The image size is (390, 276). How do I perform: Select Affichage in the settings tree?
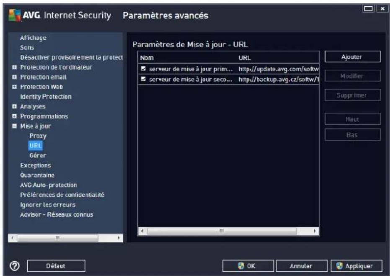(33, 38)
